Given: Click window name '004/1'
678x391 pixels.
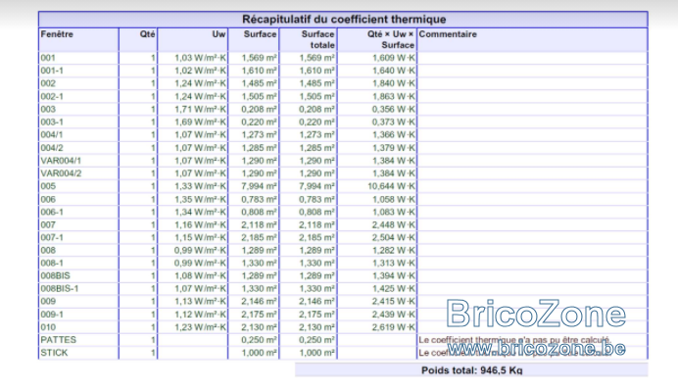Looking at the screenshot, I should (x=52, y=135).
